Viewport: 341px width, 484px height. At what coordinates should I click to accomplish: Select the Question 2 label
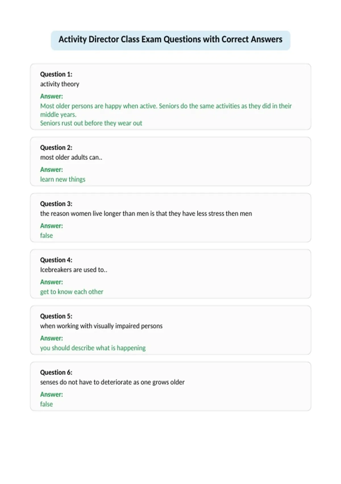[x=56, y=147]
